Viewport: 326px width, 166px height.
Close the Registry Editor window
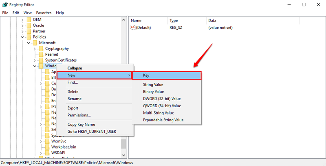point(318,4)
